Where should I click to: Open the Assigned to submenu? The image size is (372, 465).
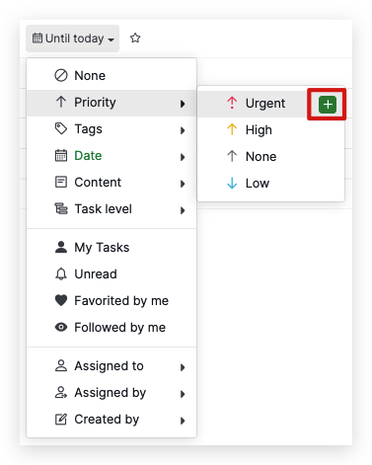112,366
